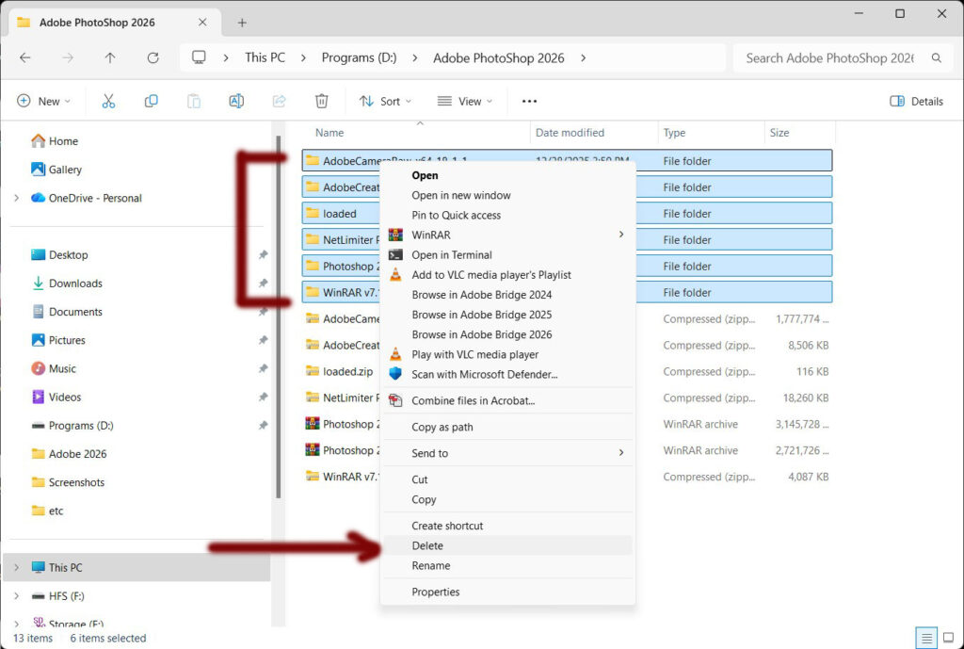Click the New button
The width and height of the screenshot is (964, 649).
tap(43, 101)
